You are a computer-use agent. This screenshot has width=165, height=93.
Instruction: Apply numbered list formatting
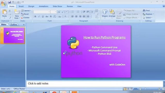tap(78, 12)
